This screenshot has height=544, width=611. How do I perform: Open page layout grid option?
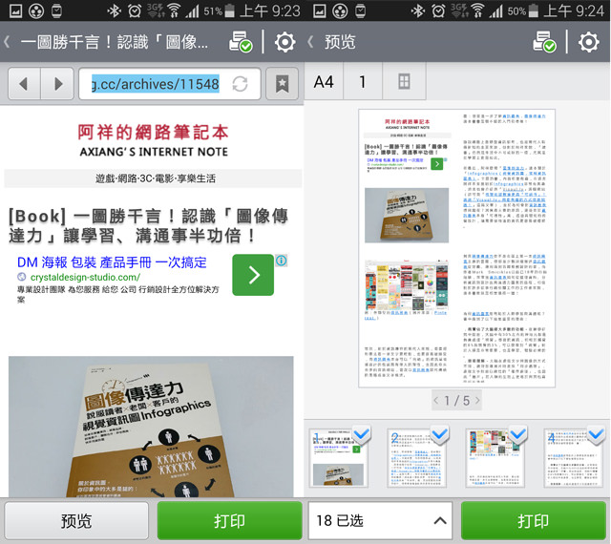(x=405, y=81)
